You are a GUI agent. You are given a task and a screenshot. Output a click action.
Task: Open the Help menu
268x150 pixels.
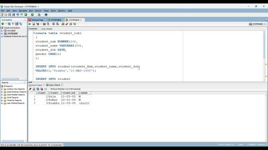coord(70,11)
